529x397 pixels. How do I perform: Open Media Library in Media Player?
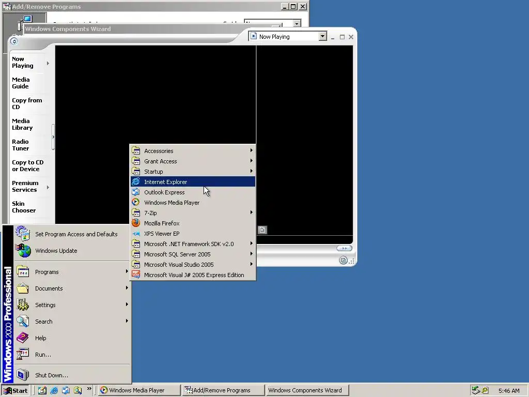pos(28,124)
